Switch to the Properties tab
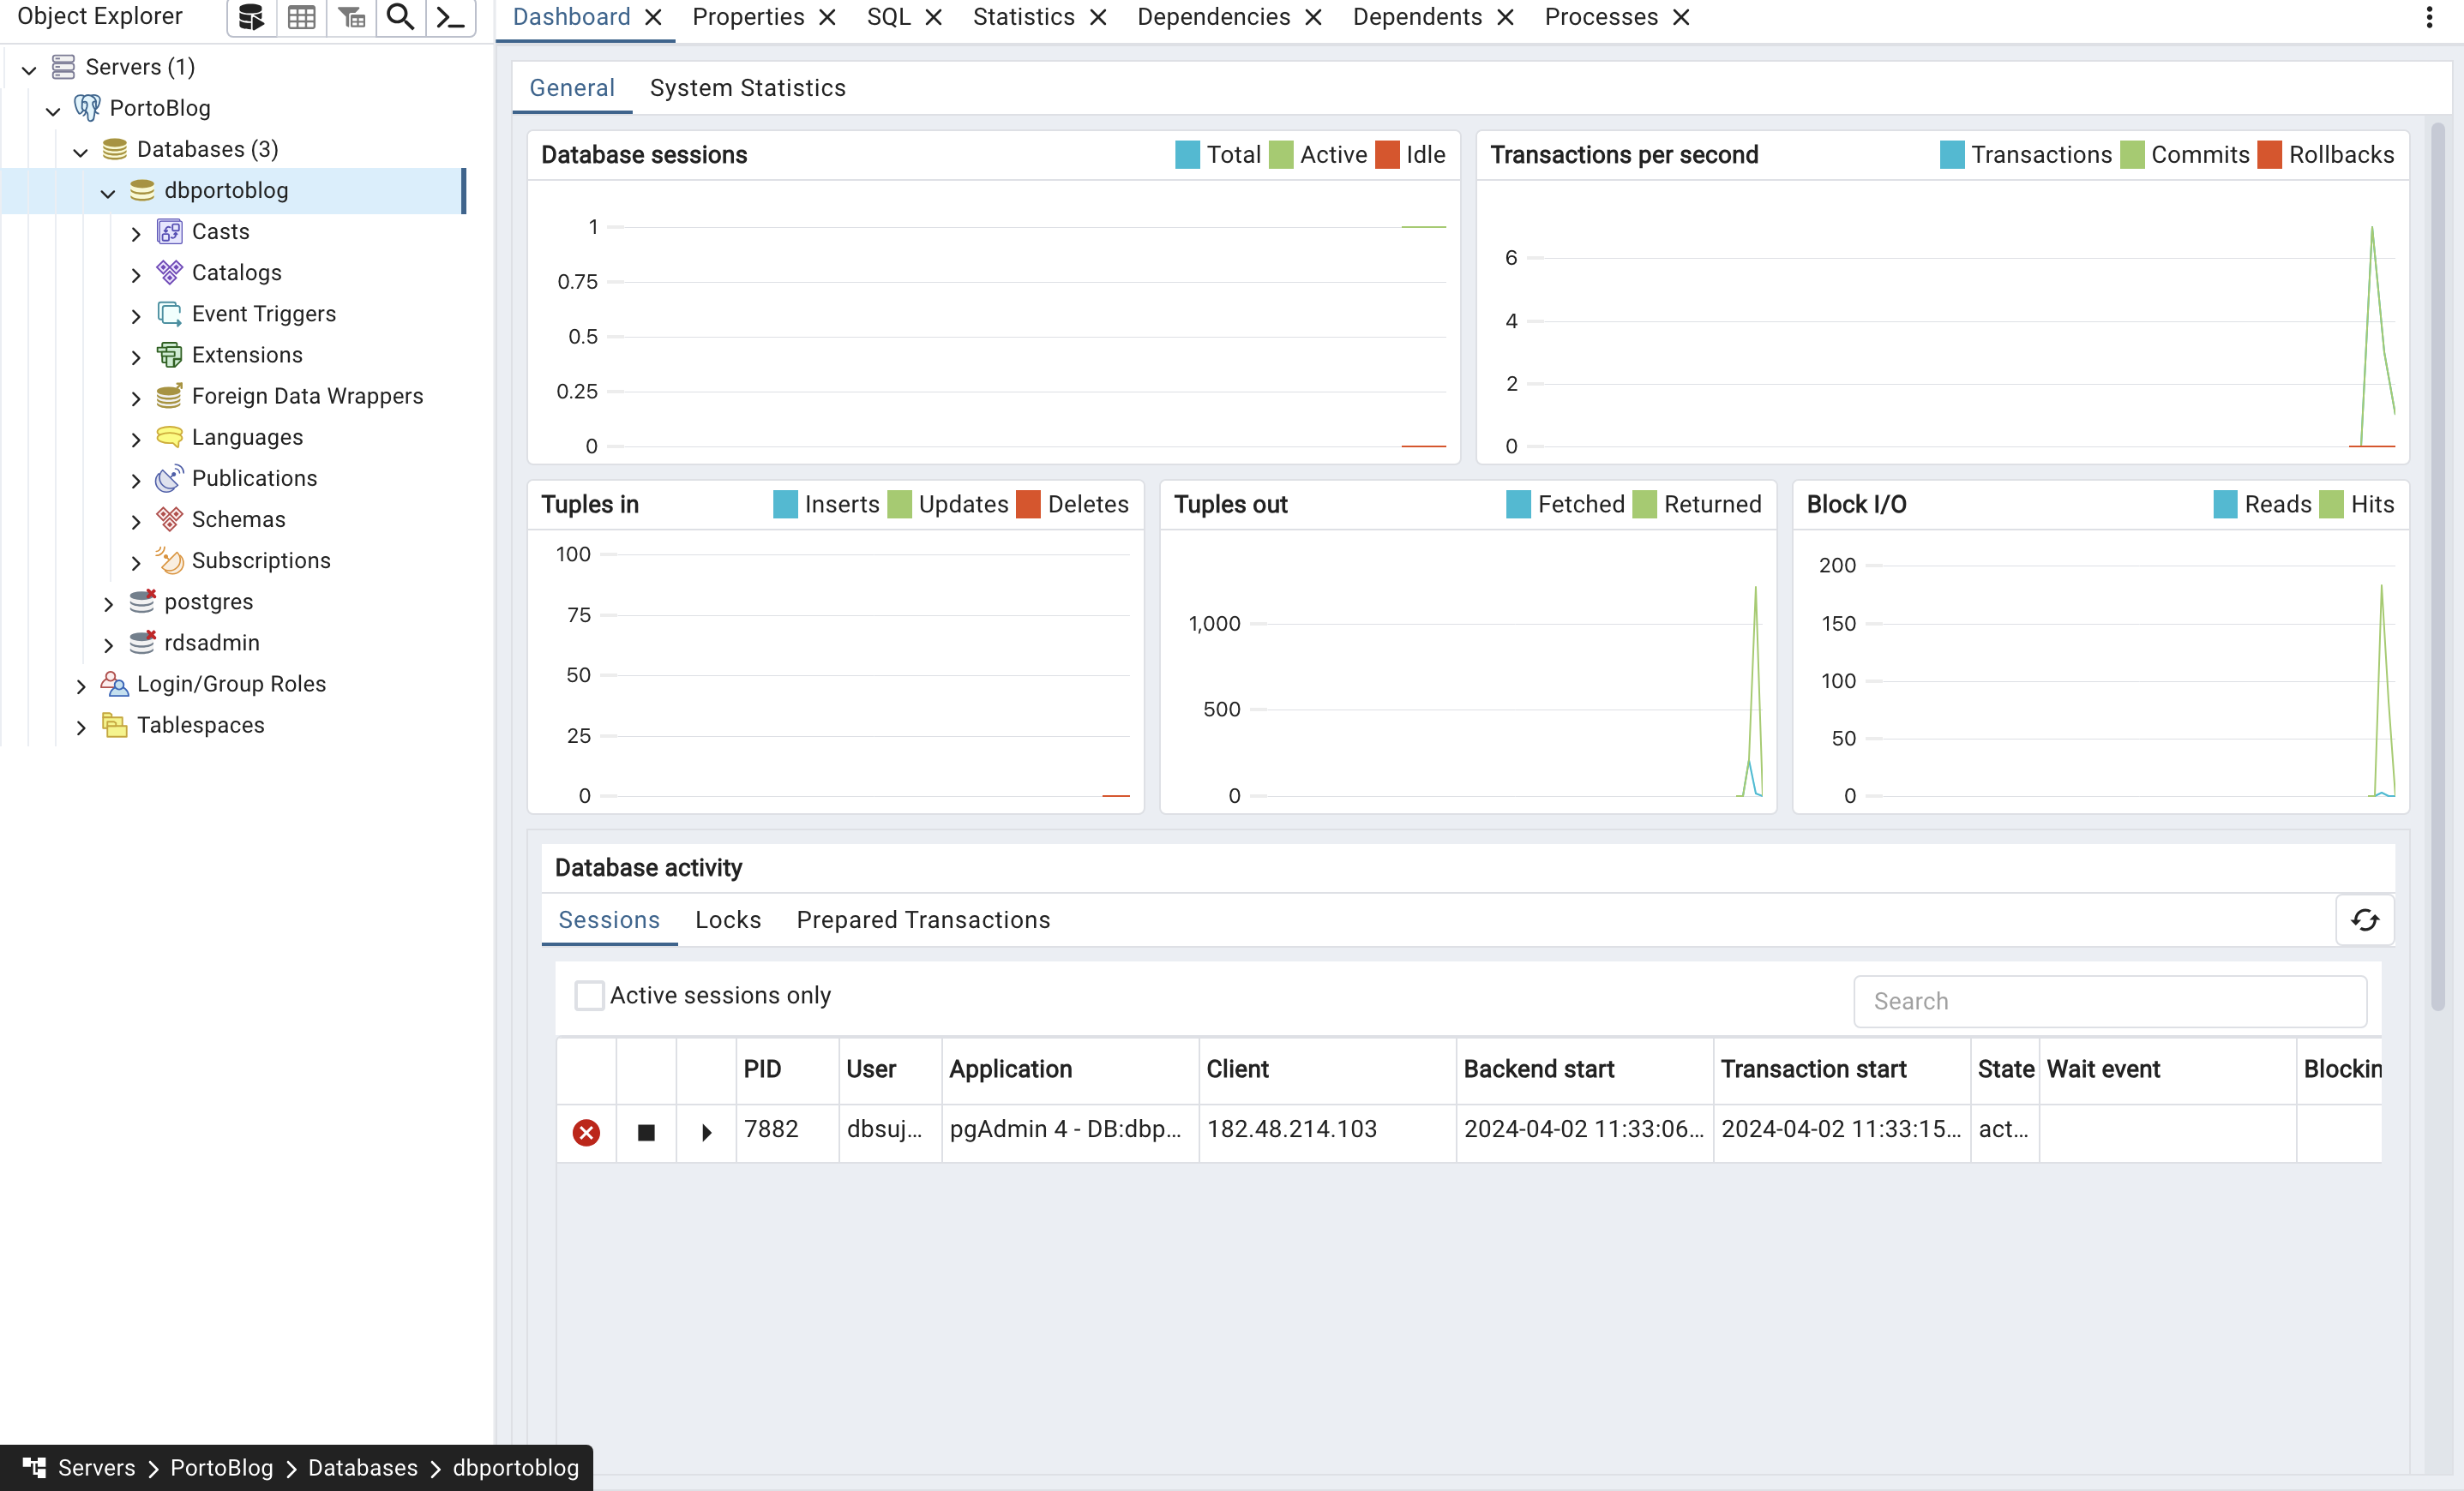 point(748,17)
